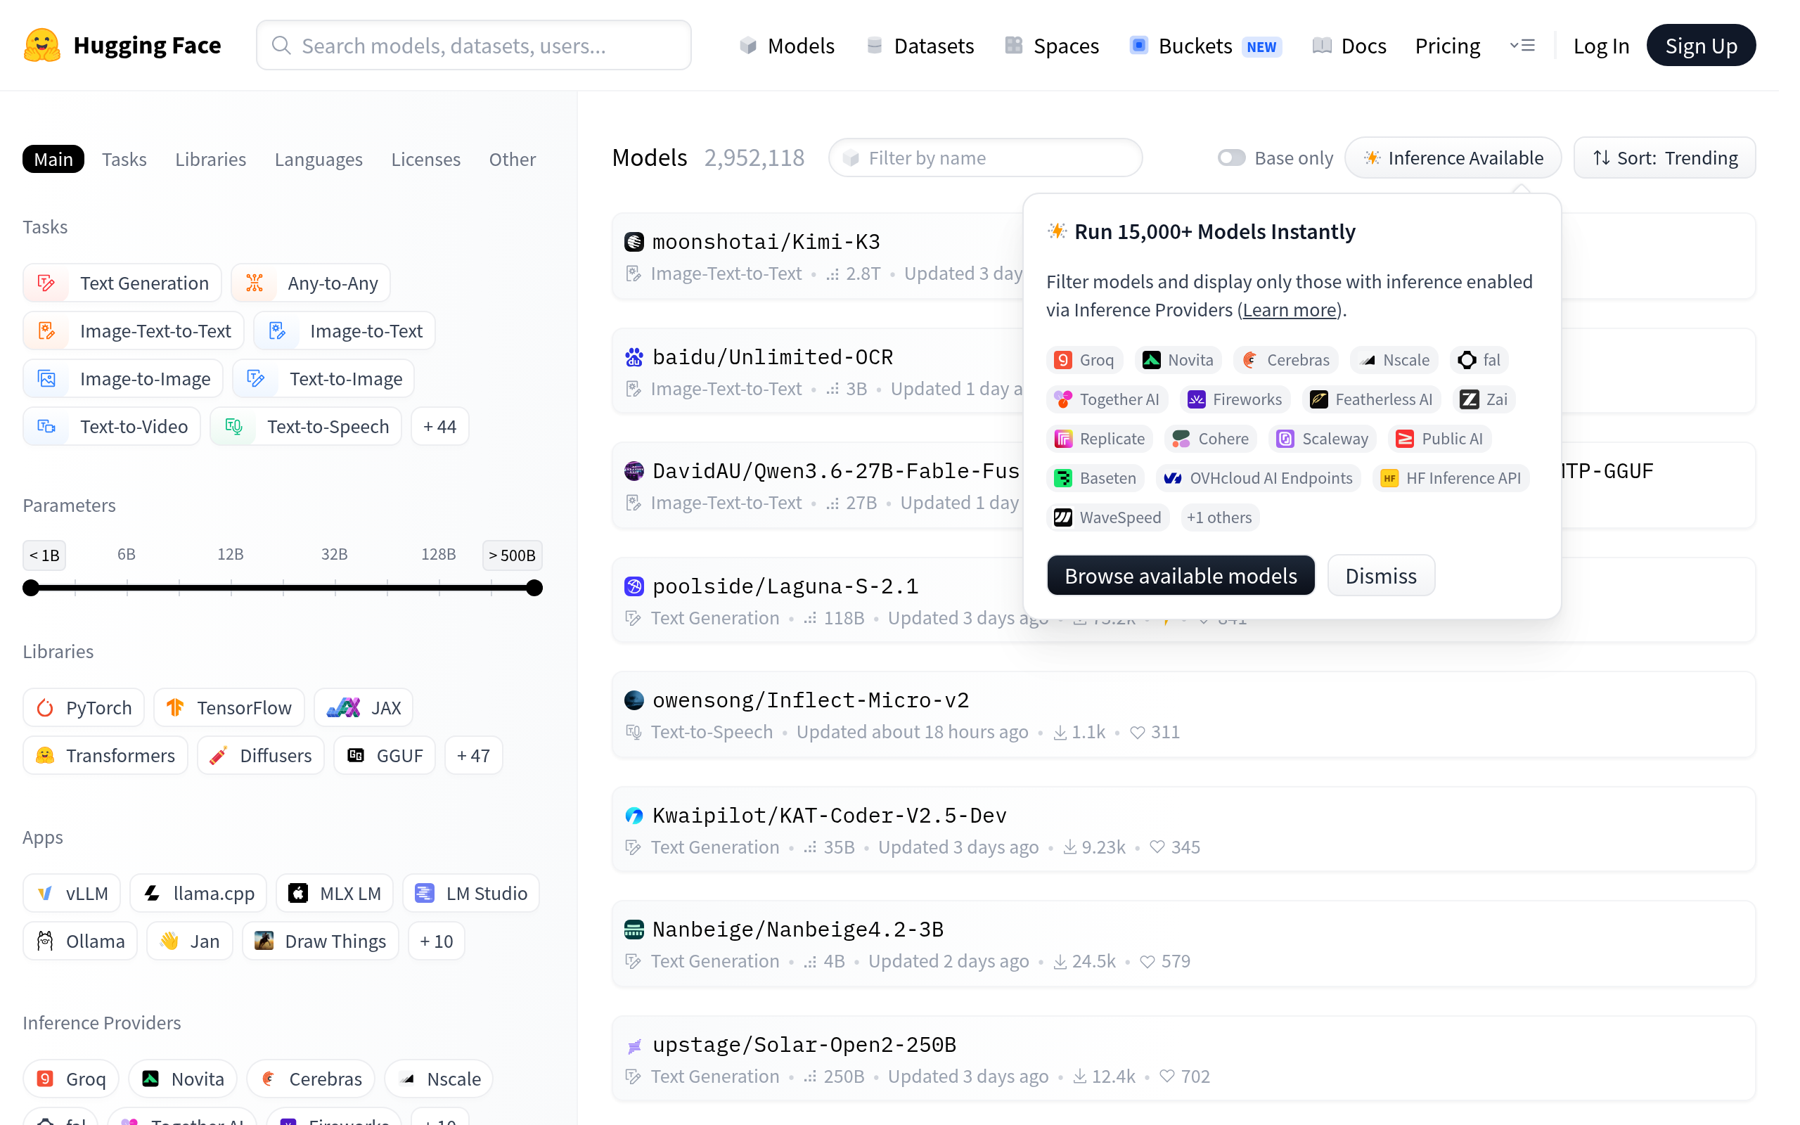This screenshot has width=1800, height=1125.
Task: Toggle the Image-to-Image task filter
Action: pos(123,379)
